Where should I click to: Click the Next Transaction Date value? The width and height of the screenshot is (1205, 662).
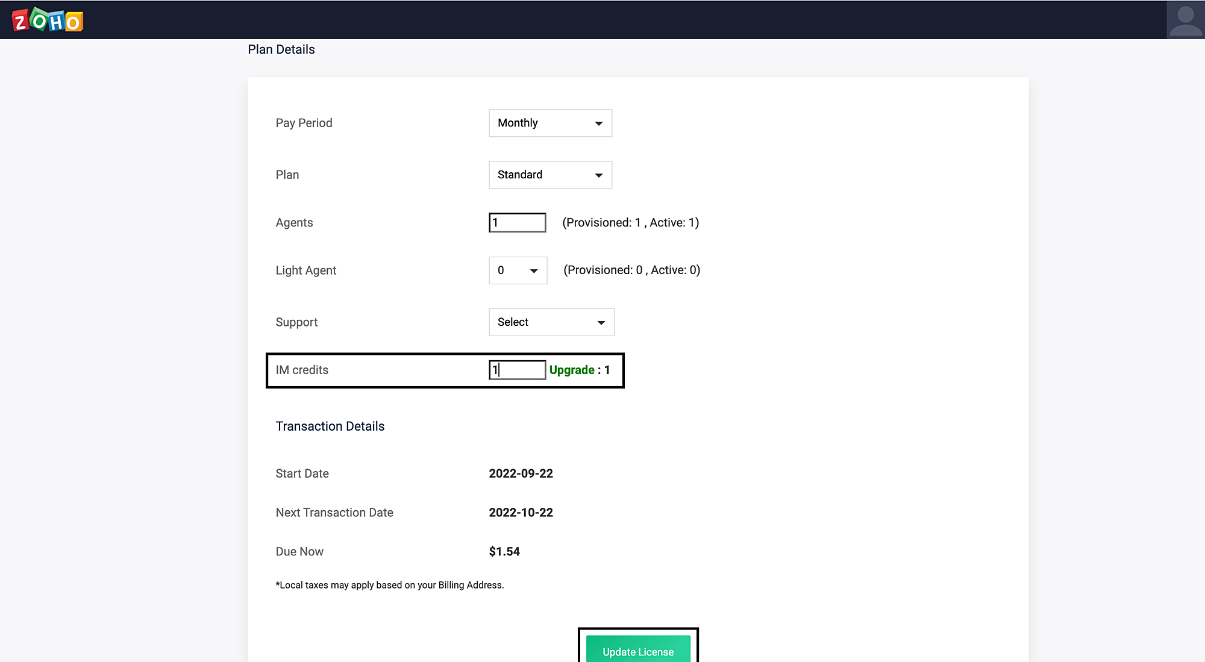521,513
